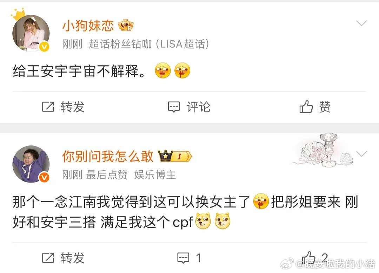
Task: Like the second post with the thumbs-up icon
Action: pos(309,258)
